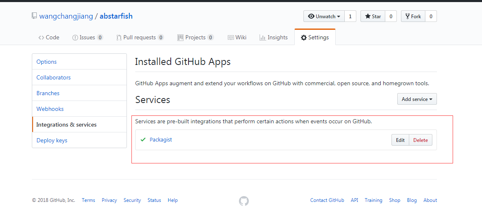
Task: Click the repository book icon beside wangchangjiang
Action: [x=34, y=16]
